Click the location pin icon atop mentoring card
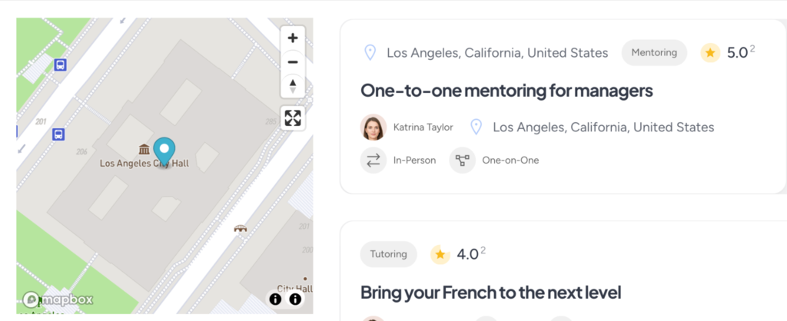 [370, 53]
